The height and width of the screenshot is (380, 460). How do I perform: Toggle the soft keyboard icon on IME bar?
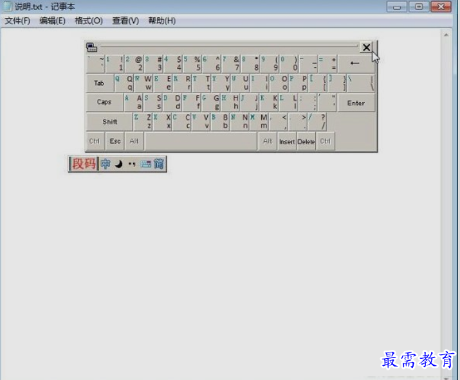145,164
